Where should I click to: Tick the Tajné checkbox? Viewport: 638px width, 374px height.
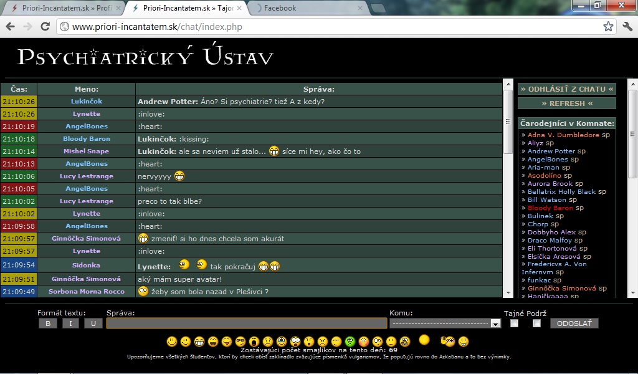pyautogui.click(x=514, y=324)
